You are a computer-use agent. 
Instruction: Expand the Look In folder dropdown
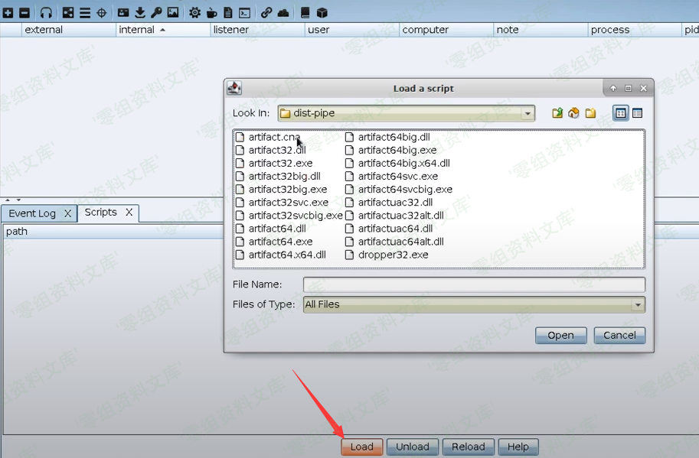(528, 113)
